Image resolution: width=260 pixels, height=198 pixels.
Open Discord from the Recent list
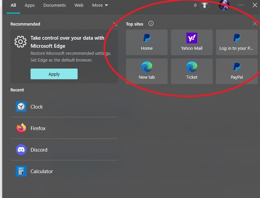64,150
